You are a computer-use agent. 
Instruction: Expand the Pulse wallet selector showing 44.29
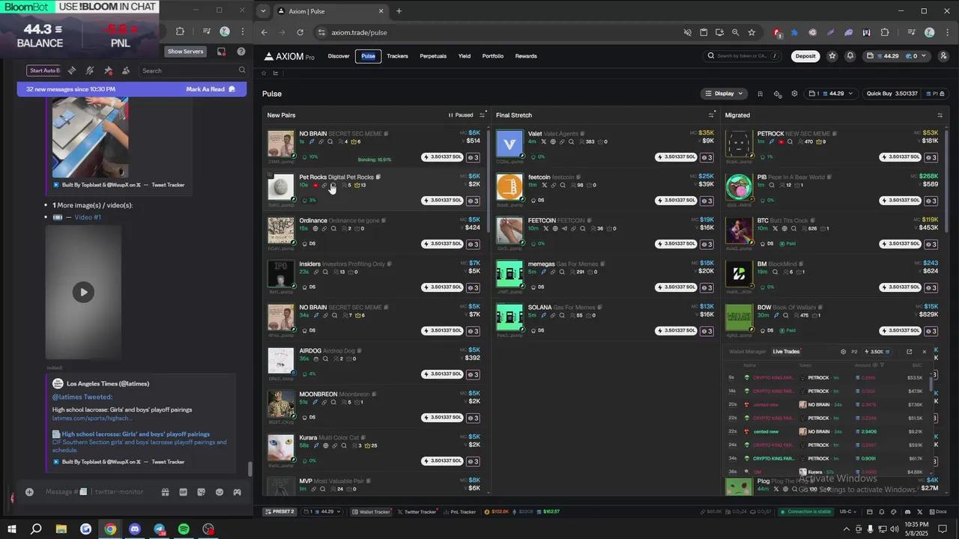pos(831,94)
